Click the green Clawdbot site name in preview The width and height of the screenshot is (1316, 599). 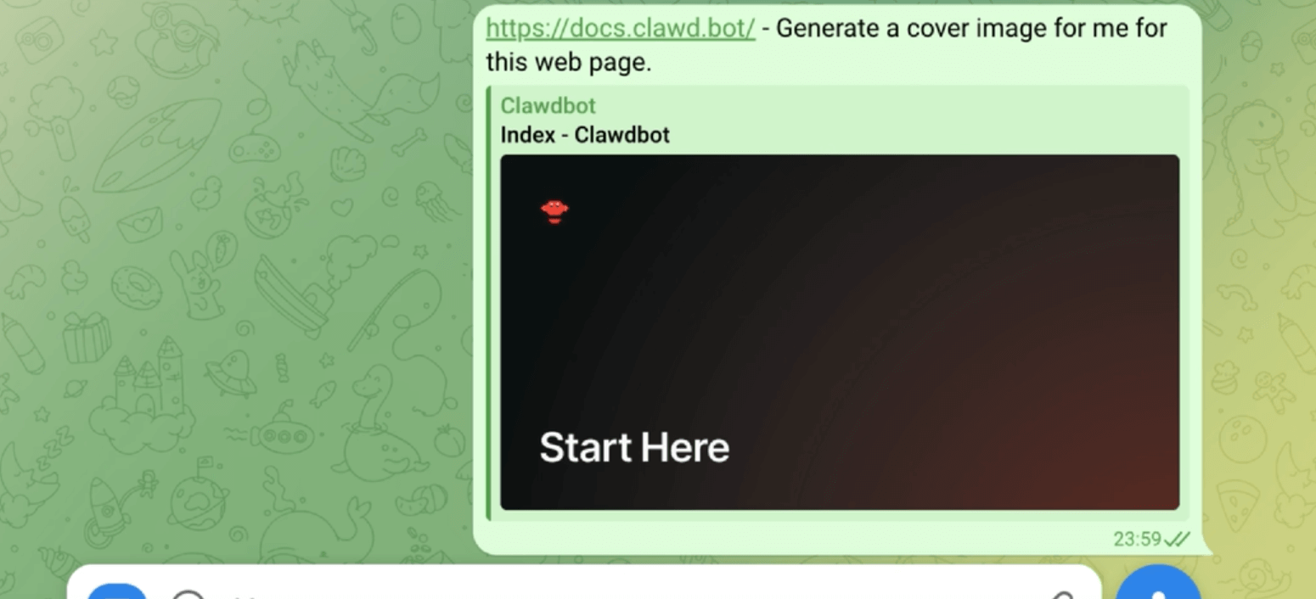[548, 106]
